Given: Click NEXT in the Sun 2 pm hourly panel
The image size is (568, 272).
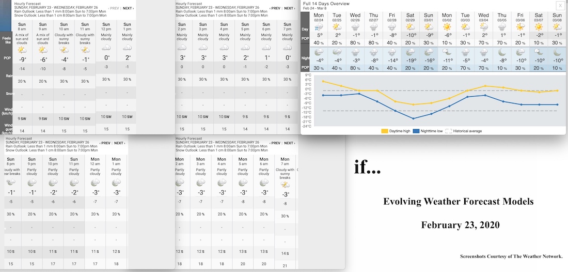Looking at the screenshot, I should click(x=290, y=8).
